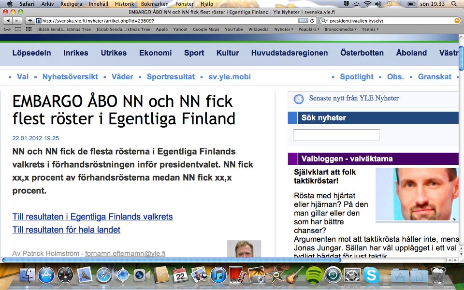The image size is (464, 290).
Task: Open the Innehåll menu
Action: coord(99,4)
